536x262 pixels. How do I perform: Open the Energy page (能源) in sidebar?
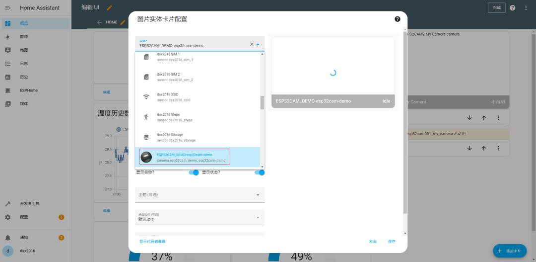pos(36,37)
